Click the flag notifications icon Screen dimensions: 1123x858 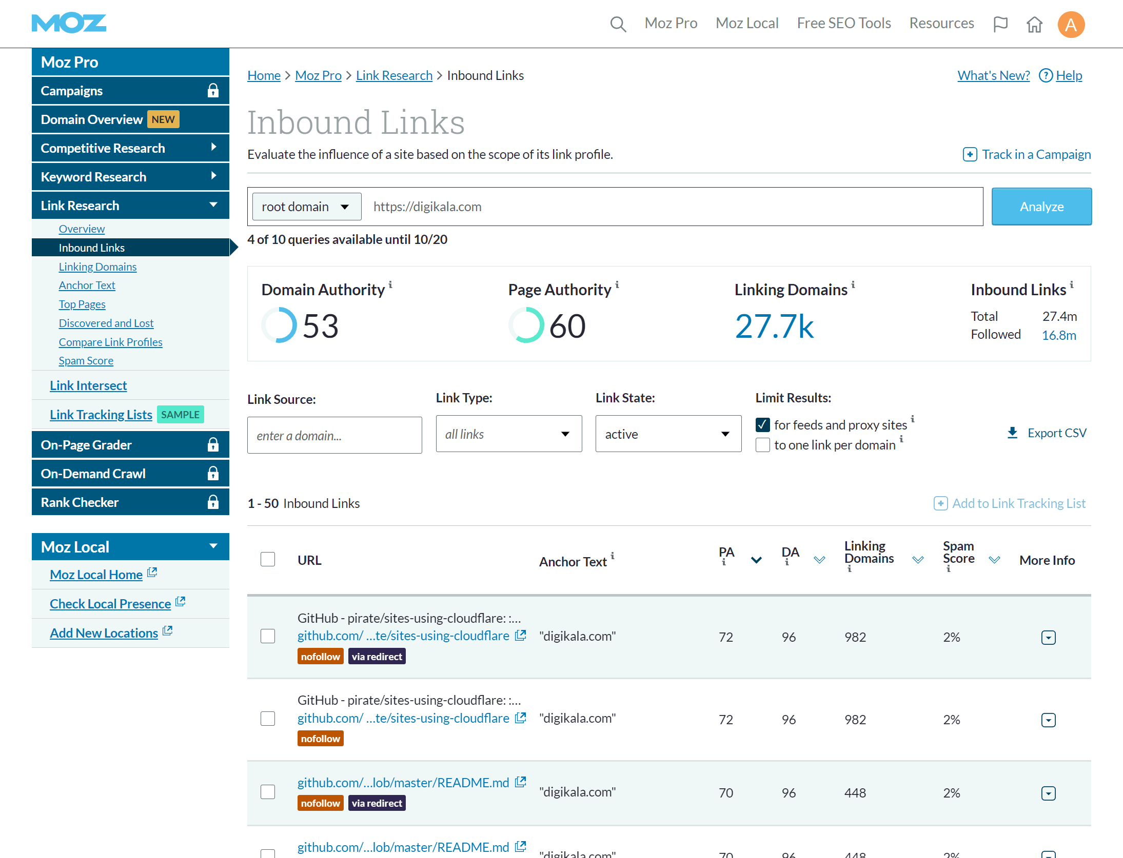point(1000,24)
